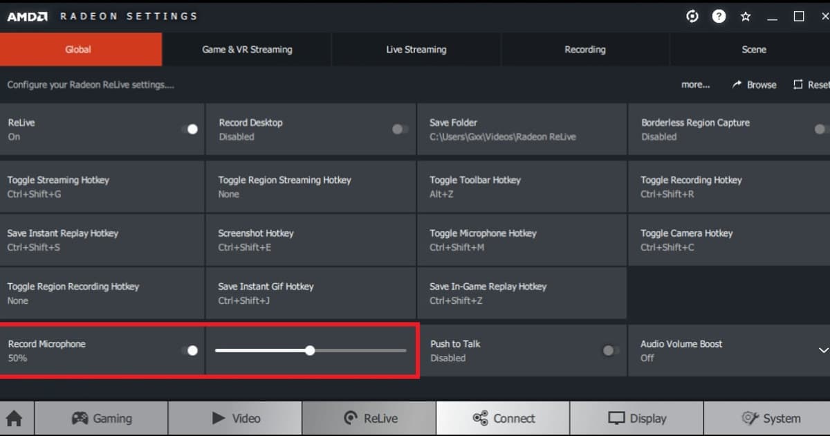Enable the Record Desktop switch

[400, 129]
